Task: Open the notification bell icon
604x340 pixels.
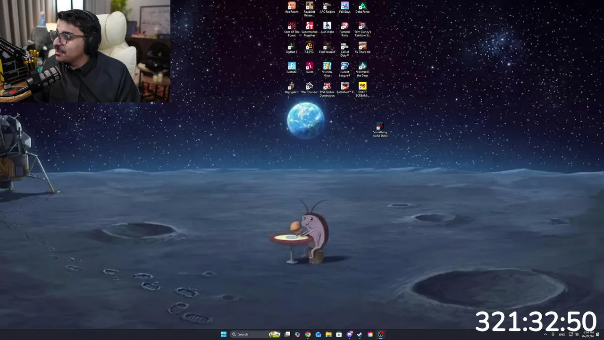Action: [x=597, y=334]
